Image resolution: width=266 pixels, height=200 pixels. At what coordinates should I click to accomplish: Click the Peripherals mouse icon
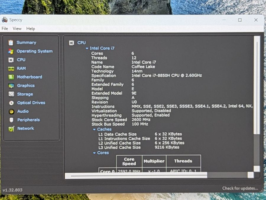pos(11,120)
